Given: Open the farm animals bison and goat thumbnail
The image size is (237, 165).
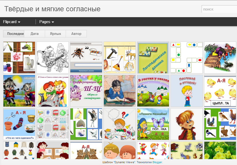Looking at the screenshot, I should click(x=187, y=150).
